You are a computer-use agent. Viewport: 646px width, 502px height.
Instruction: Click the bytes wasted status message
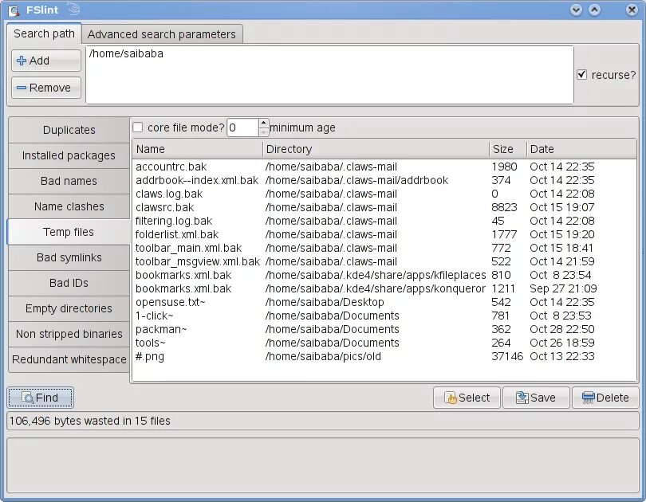point(90,421)
